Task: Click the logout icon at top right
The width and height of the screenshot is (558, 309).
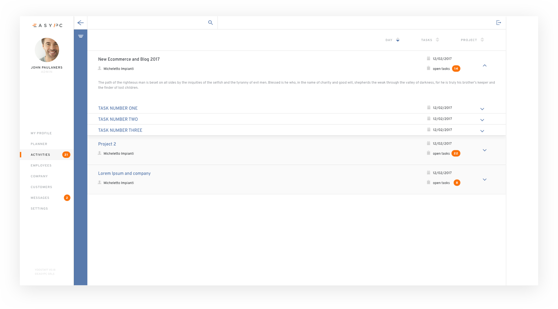Action: coord(499,23)
